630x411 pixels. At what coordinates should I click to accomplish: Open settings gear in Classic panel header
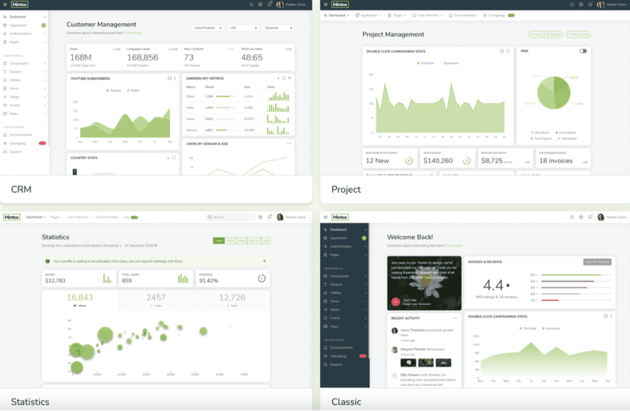pyautogui.click(x=581, y=217)
